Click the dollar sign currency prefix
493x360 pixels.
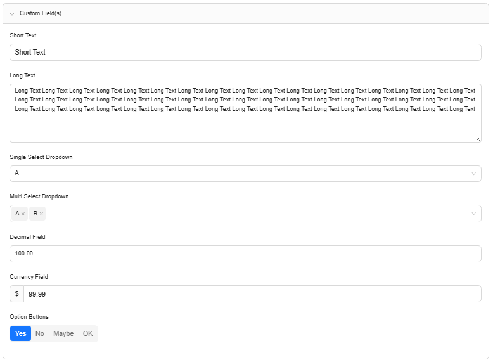(x=16, y=294)
